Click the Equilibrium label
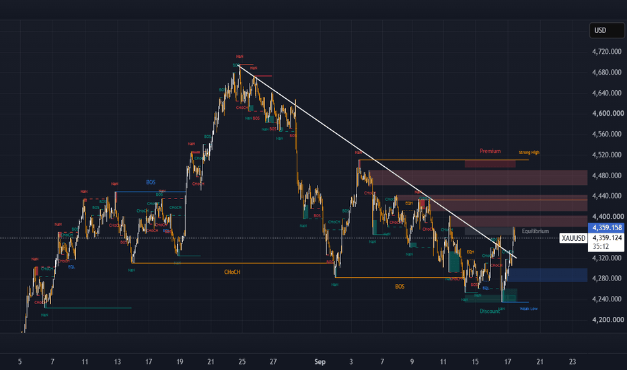627x370 pixels. pyautogui.click(x=536, y=231)
